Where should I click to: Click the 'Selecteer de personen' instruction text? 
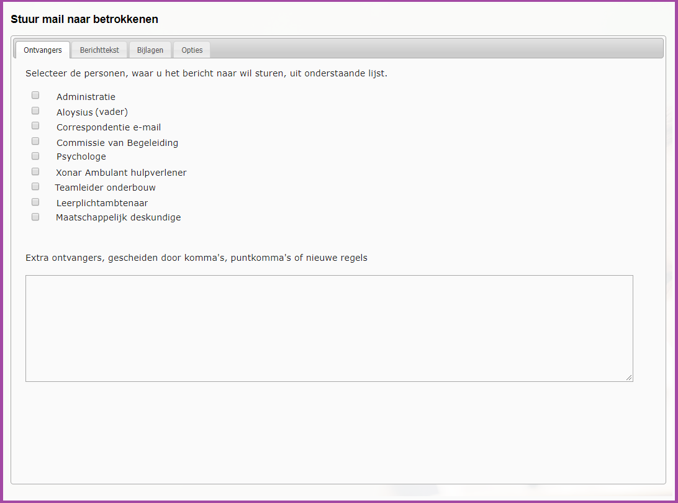(206, 73)
